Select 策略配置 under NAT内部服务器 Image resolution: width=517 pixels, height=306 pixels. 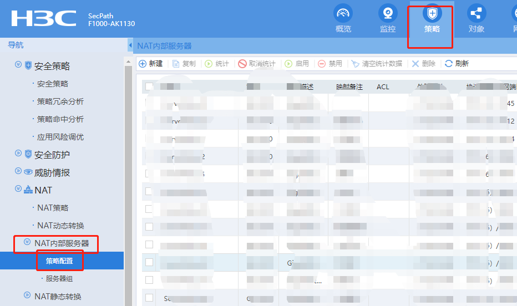(59, 261)
